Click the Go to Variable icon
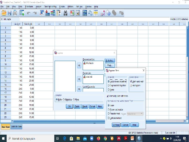Image resolution: width=189 pixels, height=142 pixels. click(47, 13)
